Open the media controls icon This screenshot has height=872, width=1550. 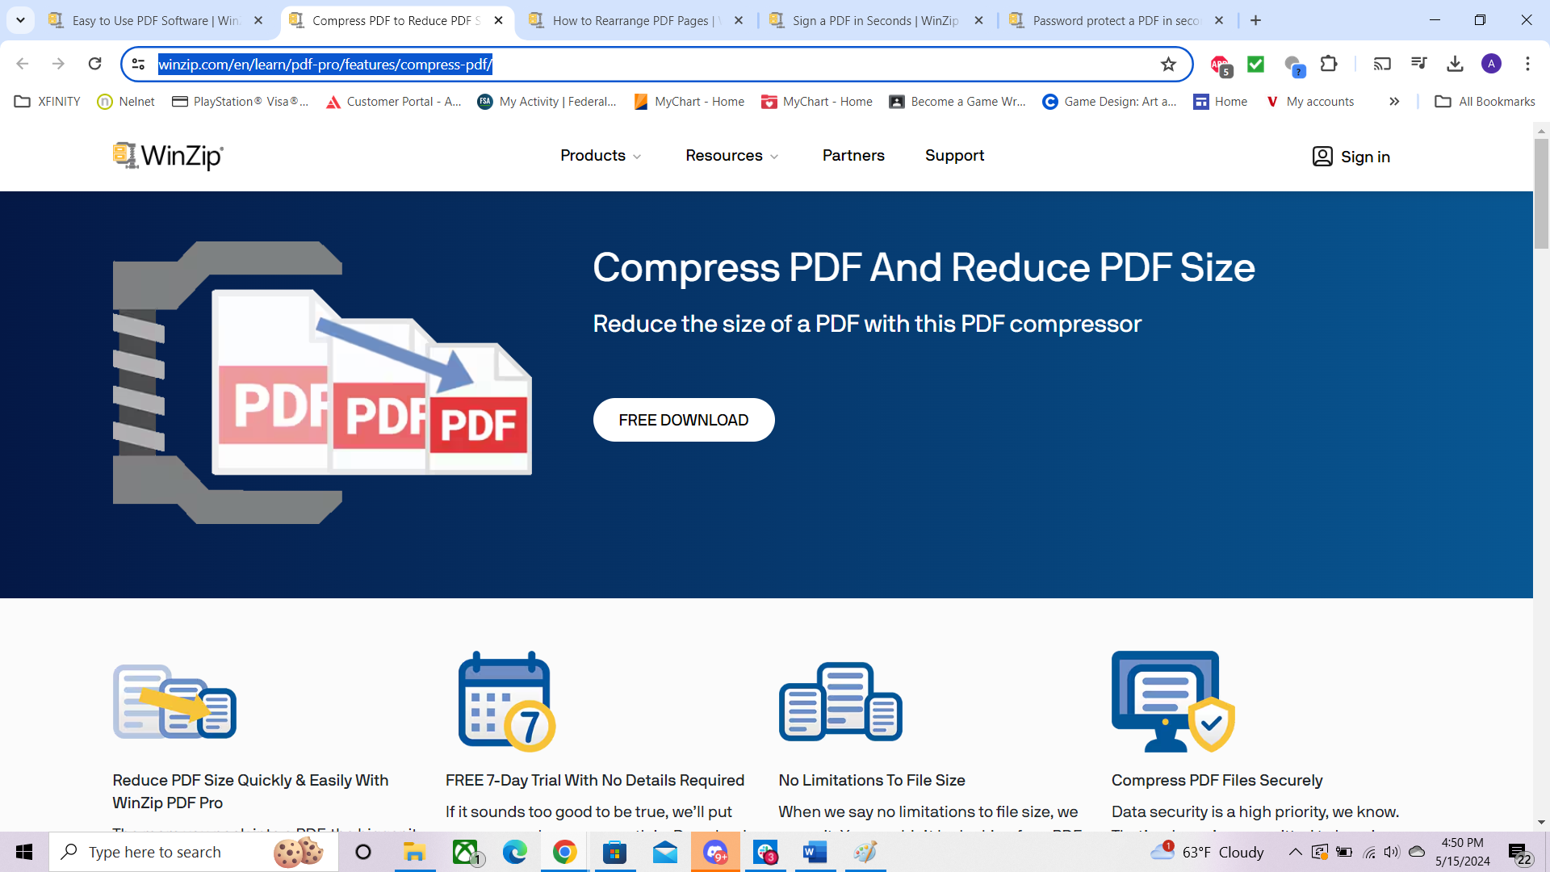(x=1418, y=64)
